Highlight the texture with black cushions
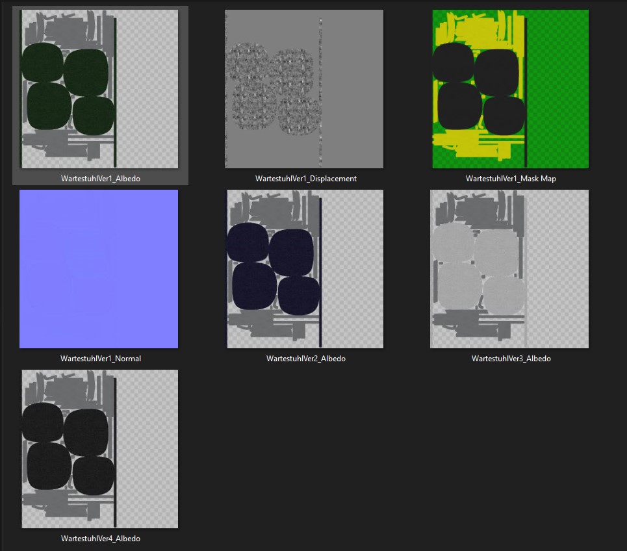The height and width of the screenshot is (551, 627). click(99, 449)
